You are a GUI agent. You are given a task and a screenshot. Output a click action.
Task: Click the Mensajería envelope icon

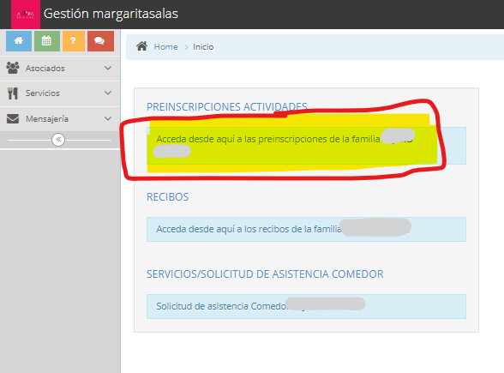point(13,118)
